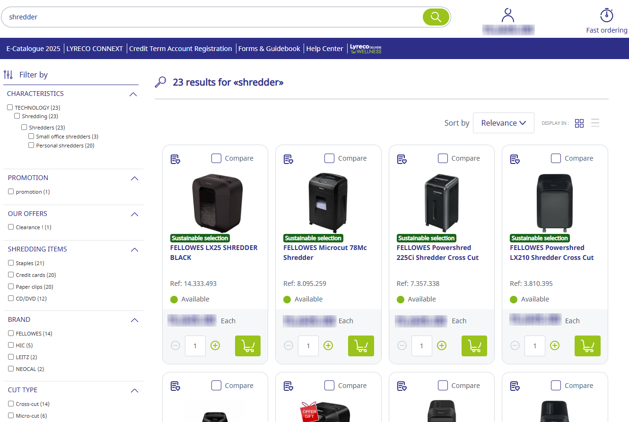
Task: Increase quantity for Powershred 225Ci
Action: pyautogui.click(x=442, y=346)
